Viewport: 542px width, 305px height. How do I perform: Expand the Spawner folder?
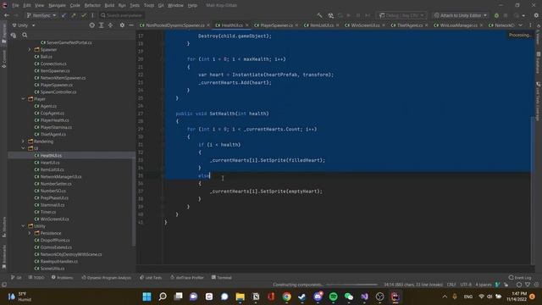[30, 49]
